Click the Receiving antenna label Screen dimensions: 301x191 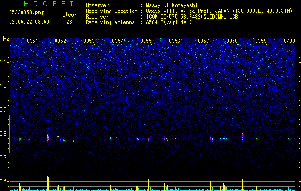pyautogui.click(x=110, y=22)
